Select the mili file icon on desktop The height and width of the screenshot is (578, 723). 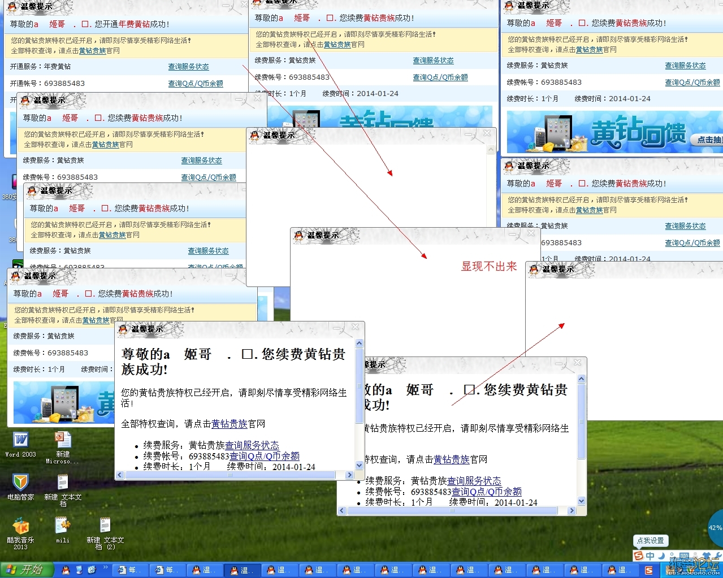coord(63,530)
